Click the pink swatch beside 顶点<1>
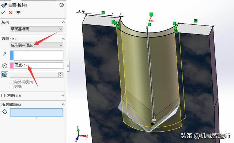 [x=11, y=65]
